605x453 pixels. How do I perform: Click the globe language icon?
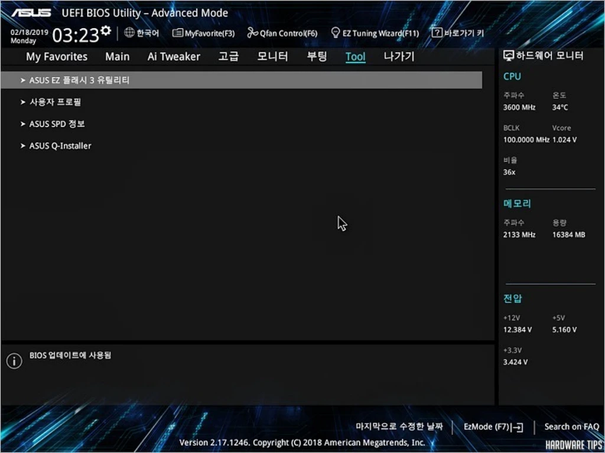click(129, 33)
